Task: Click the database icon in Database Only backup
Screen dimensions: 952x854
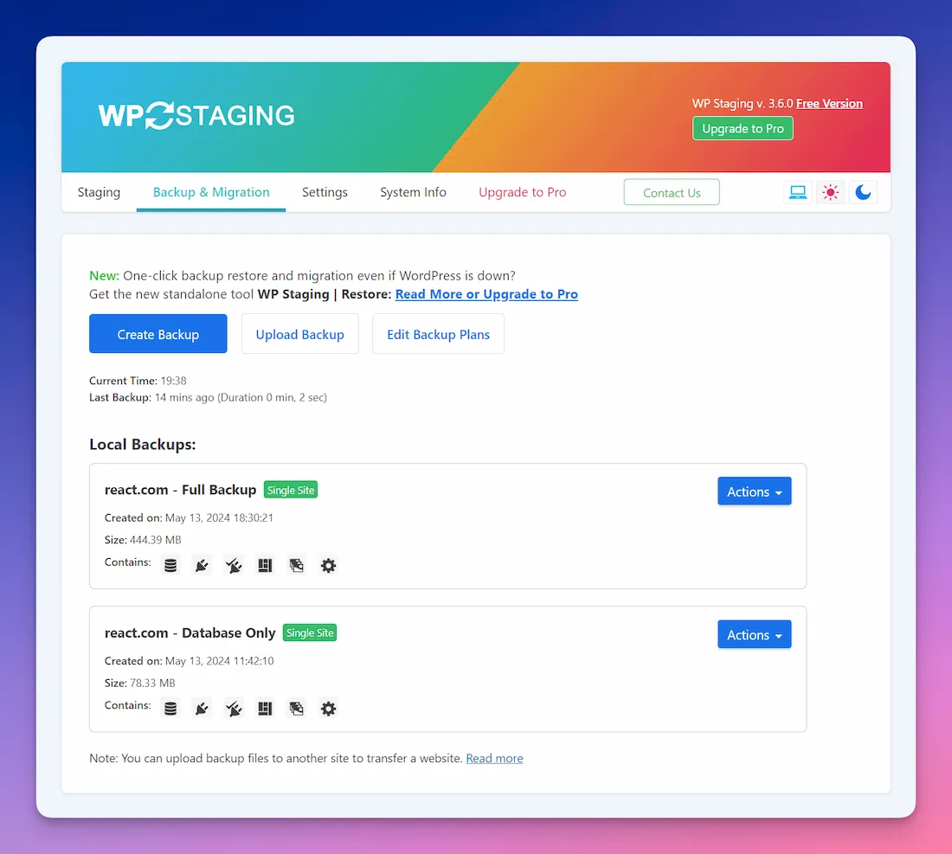Action: pyautogui.click(x=170, y=709)
